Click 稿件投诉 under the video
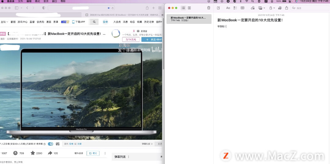The height and width of the screenshot is (164, 330). point(79,153)
